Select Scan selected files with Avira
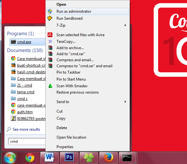This screenshot has width=187, height=164. pyautogui.click(x=88, y=35)
